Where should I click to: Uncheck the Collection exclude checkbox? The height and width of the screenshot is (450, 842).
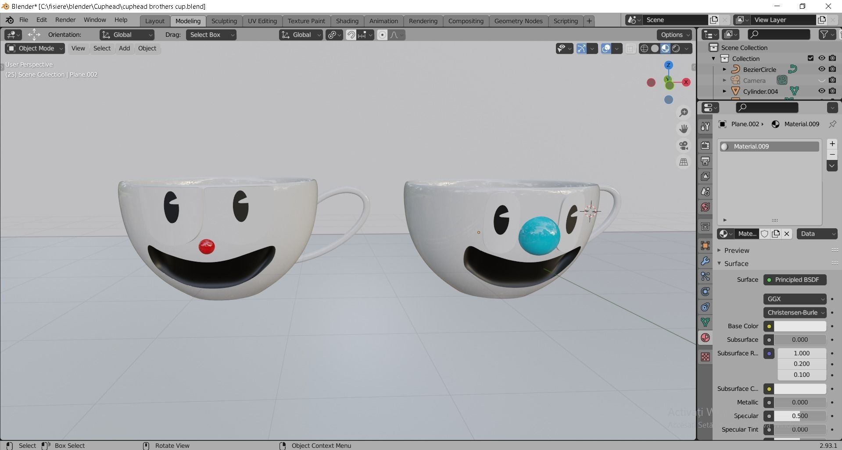point(810,58)
